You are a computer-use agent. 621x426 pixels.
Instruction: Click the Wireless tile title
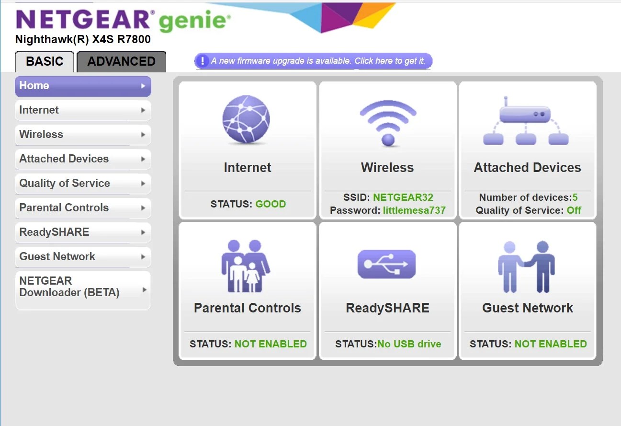(387, 168)
